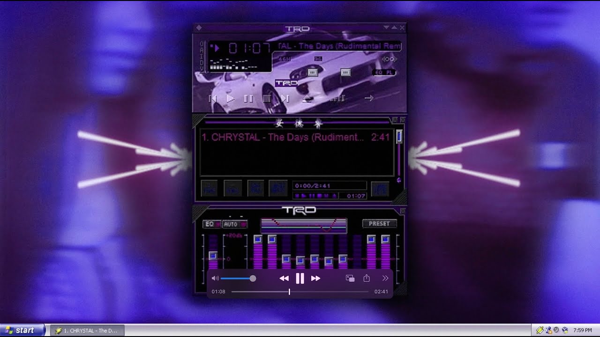
Task: Click Next track in the main player
Action: coord(285,99)
